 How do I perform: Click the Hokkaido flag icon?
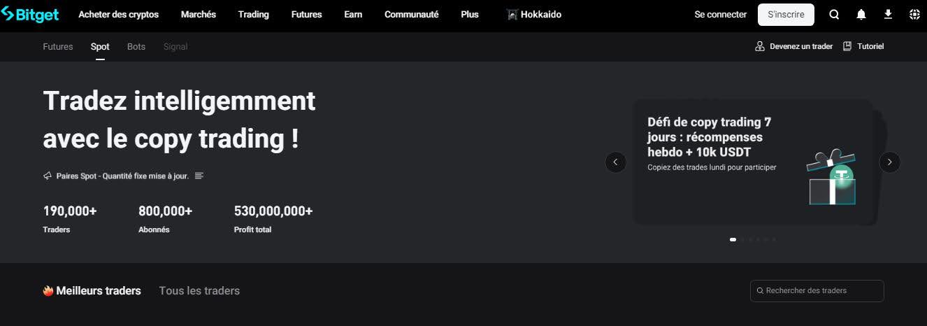tap(512, 15)
